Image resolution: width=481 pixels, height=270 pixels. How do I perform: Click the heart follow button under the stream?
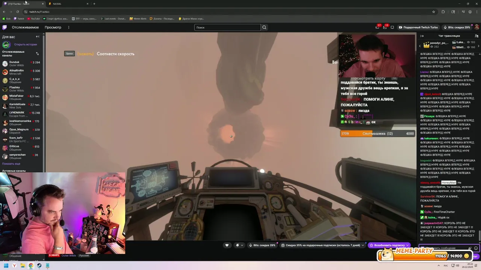tap(227, 245)
